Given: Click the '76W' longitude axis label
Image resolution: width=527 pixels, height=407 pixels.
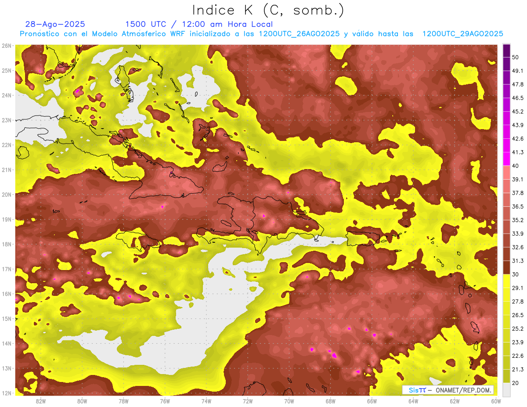Looking at the screenshot, I should [x=165, y=401].
